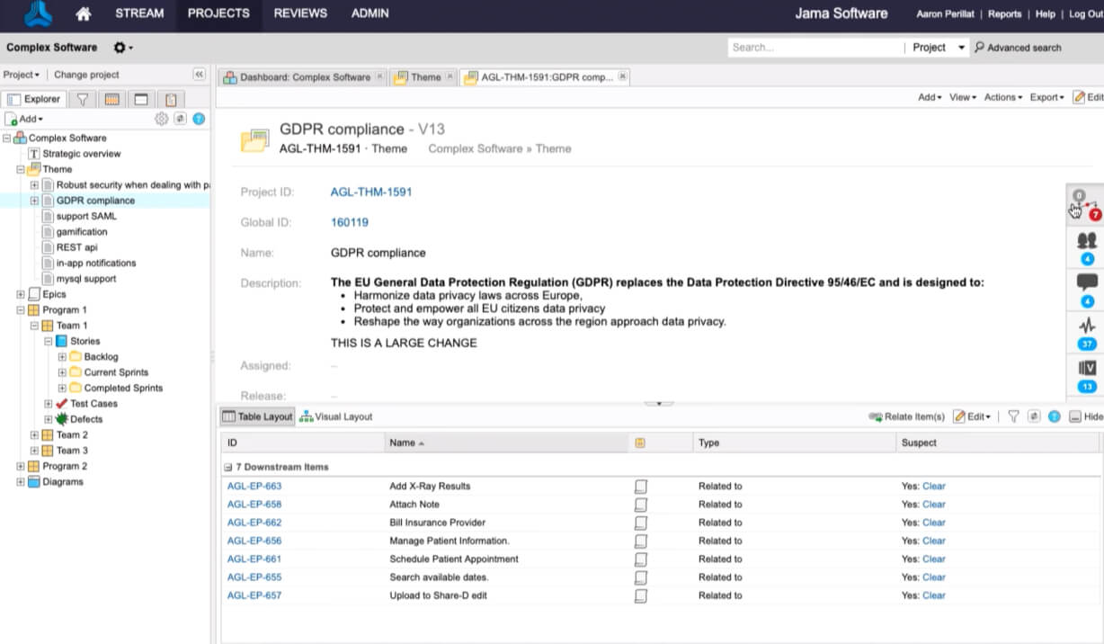Open the Filters tab funnel icon
1104x644 pixels.
(82, 99)
